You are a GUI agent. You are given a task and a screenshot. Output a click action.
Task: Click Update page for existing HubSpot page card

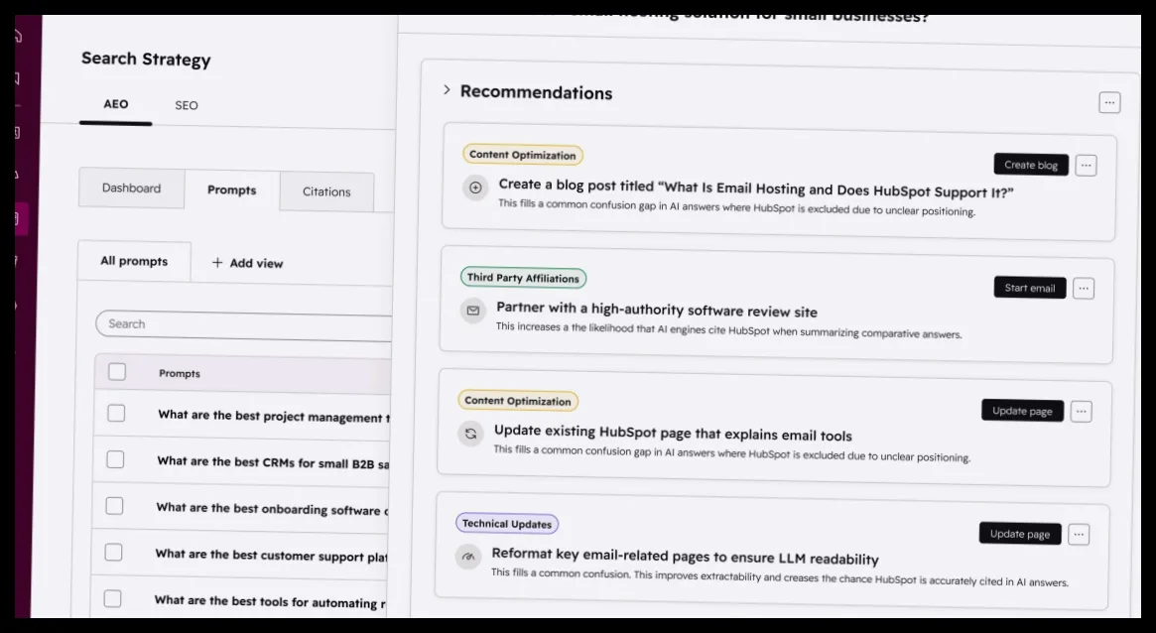(1023, 411)
